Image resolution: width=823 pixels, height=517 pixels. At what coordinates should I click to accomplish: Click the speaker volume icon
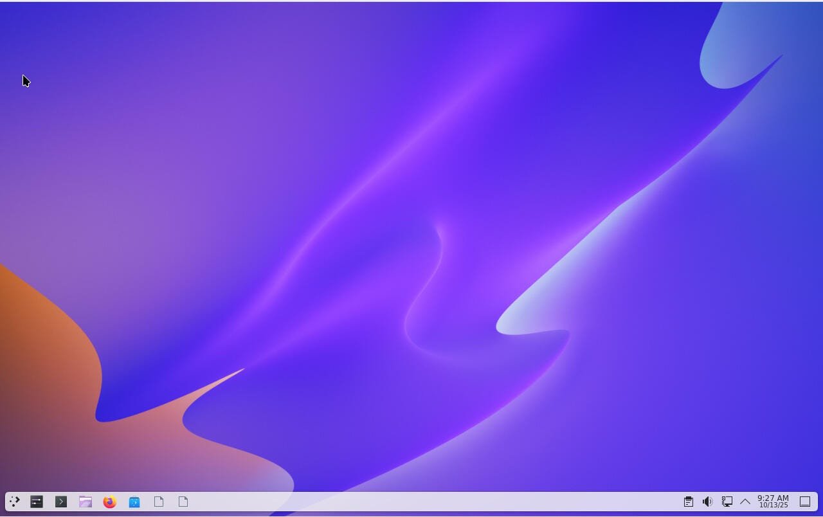coord(707,502)
